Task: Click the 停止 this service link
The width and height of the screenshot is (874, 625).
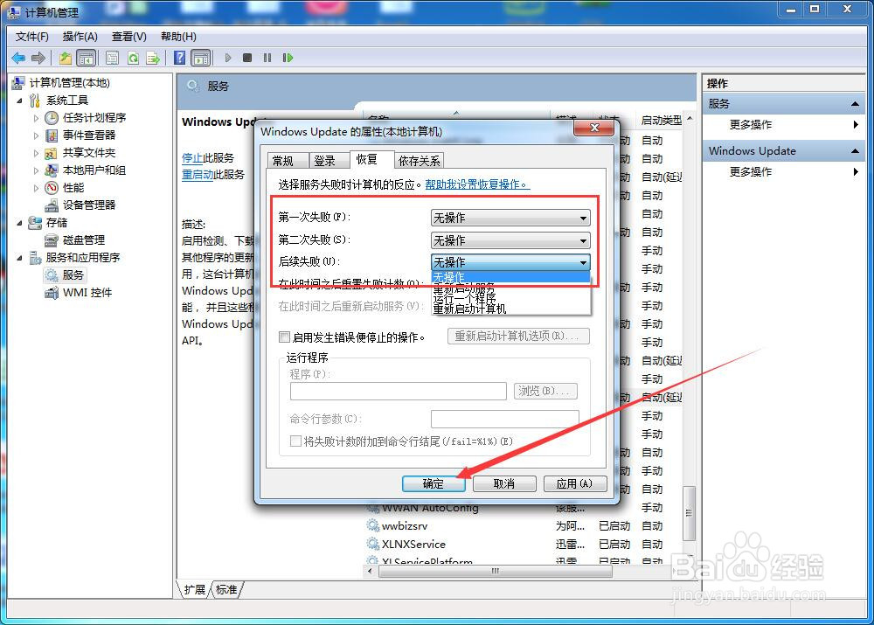Action: (x=192, y=158)
